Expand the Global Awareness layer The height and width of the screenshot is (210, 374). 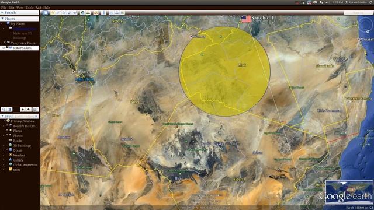pyautogui.click(x=4, y=164)
